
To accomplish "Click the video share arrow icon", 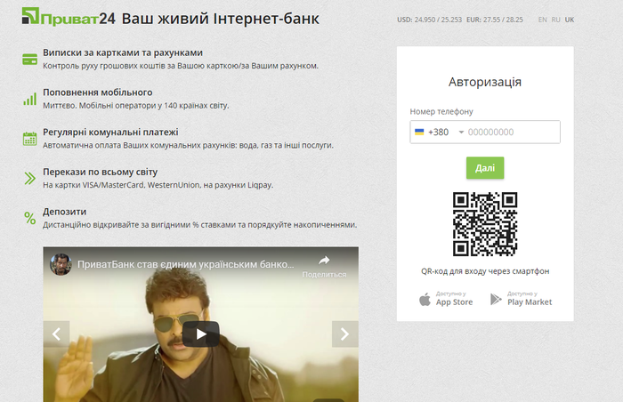I will [324, 261].
